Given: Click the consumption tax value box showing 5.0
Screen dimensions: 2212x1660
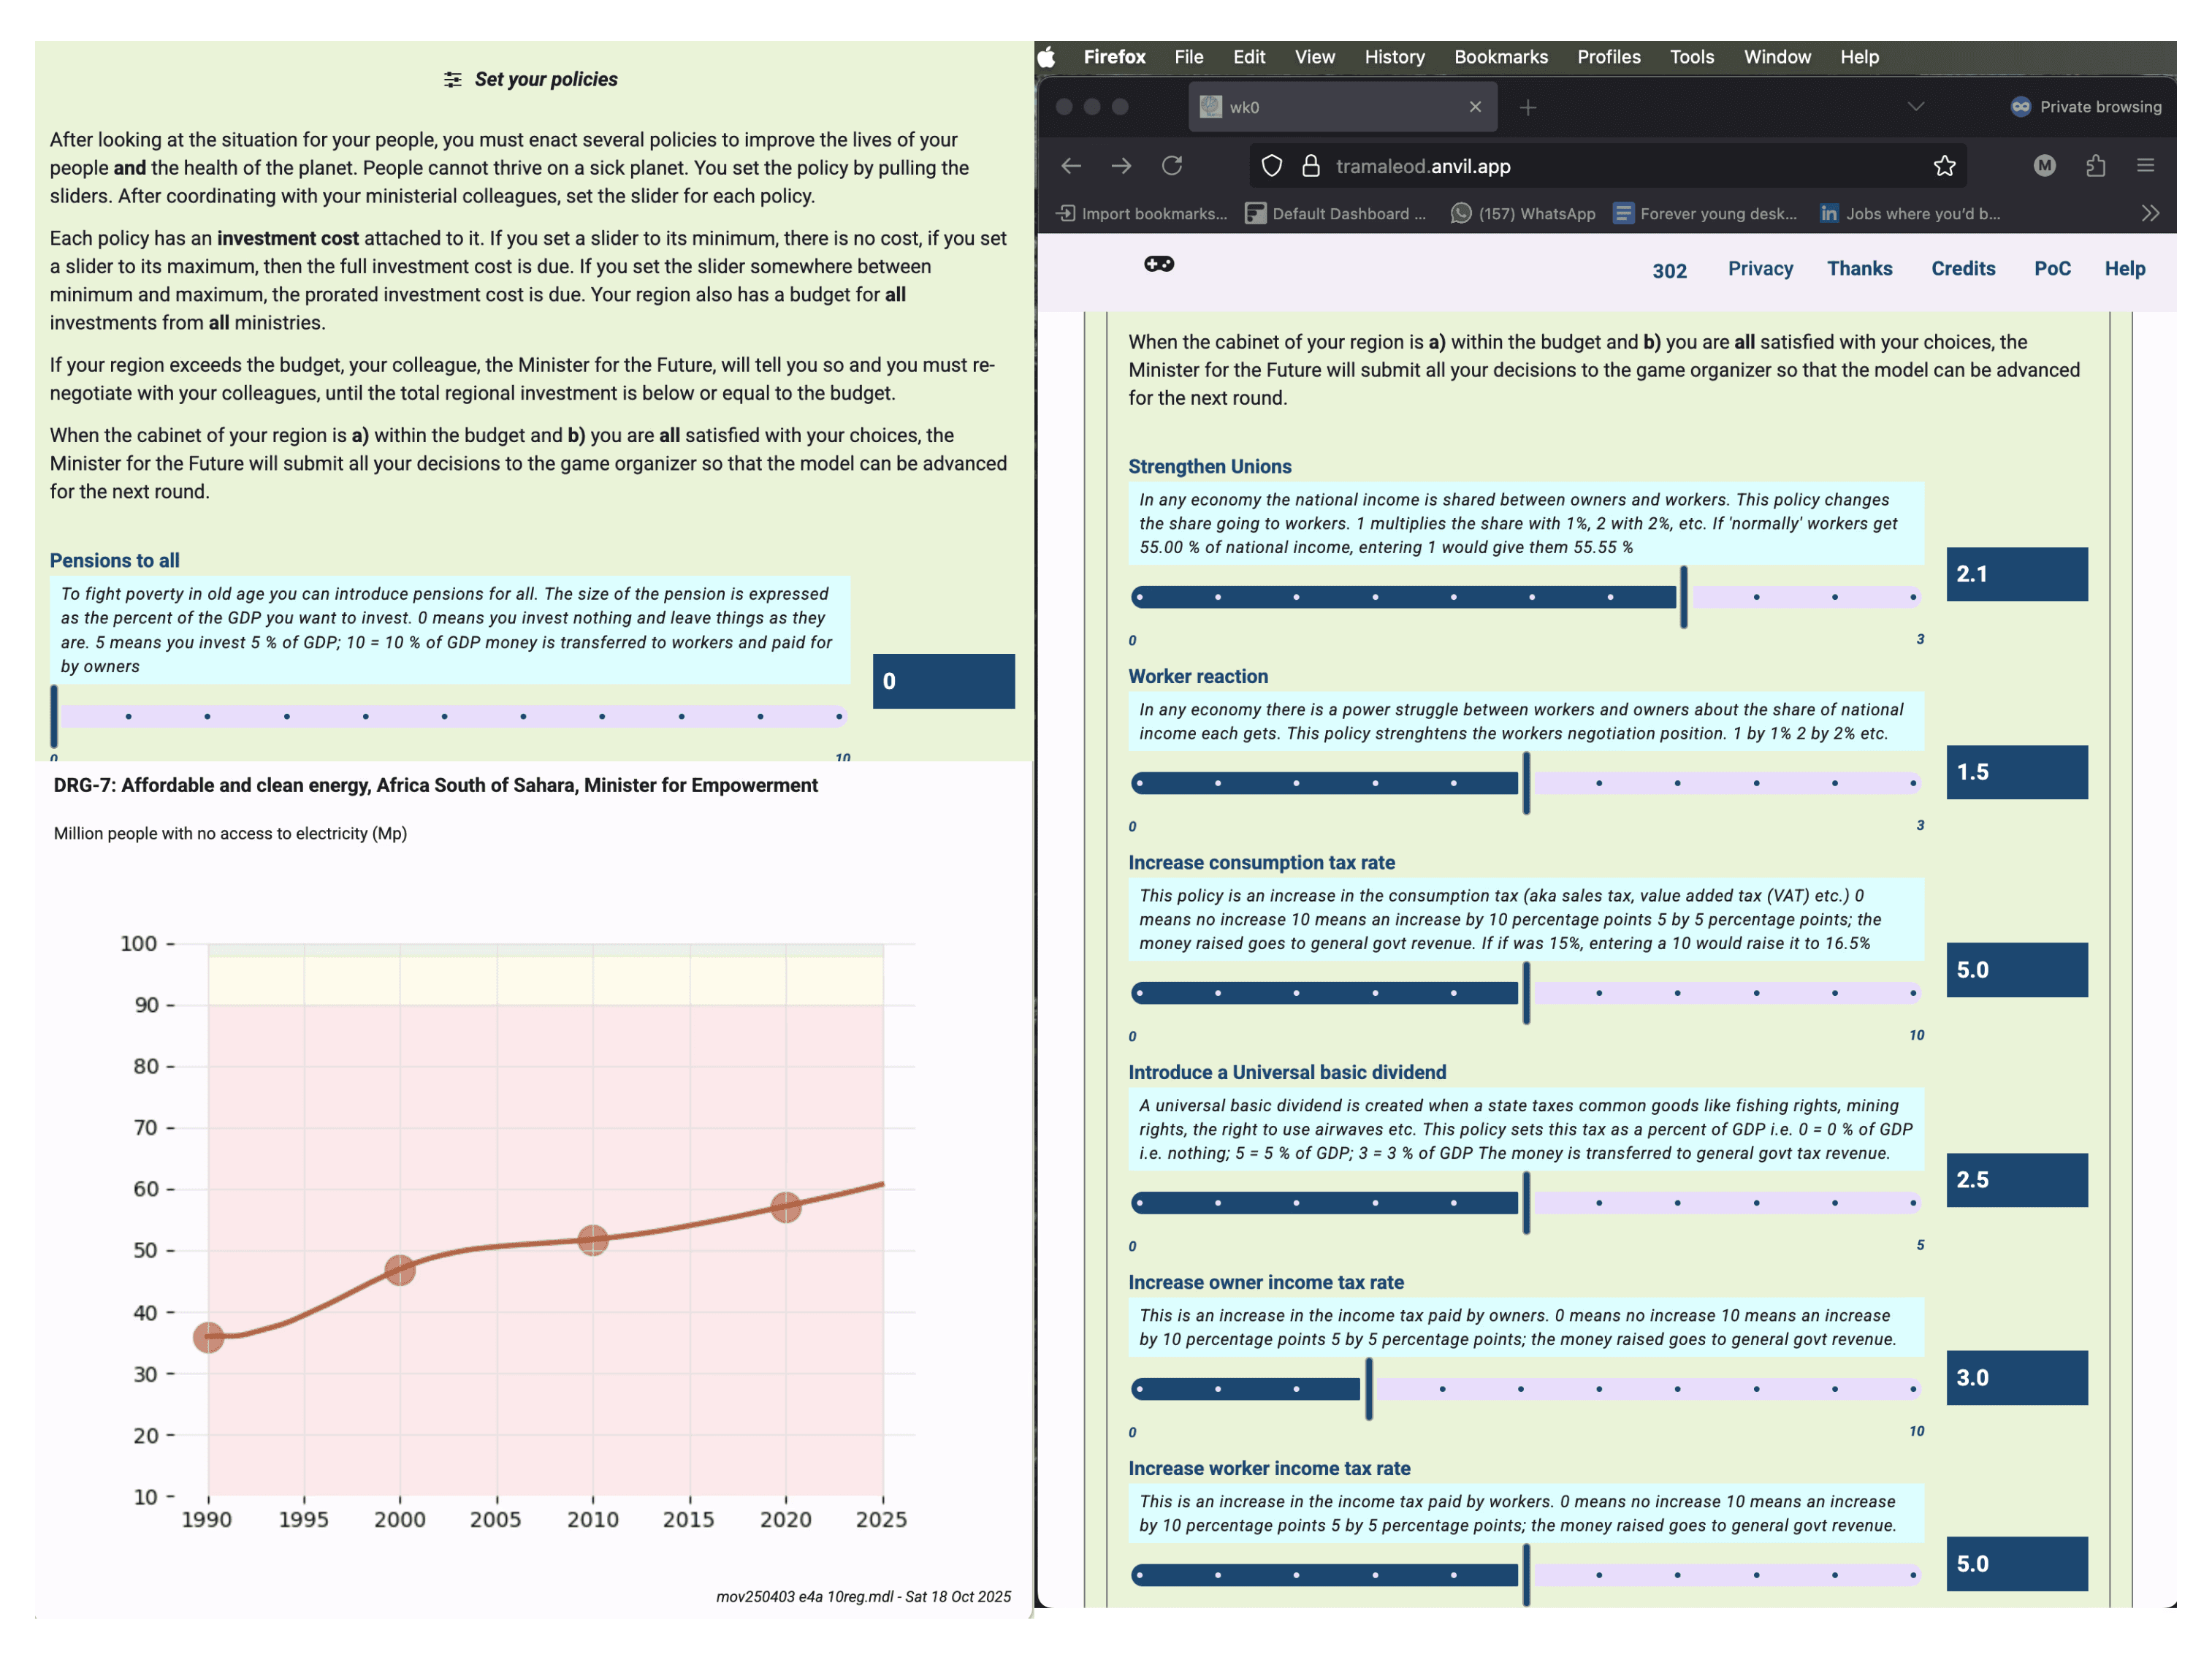Looking at the screenshot, I should [2016, 970].
